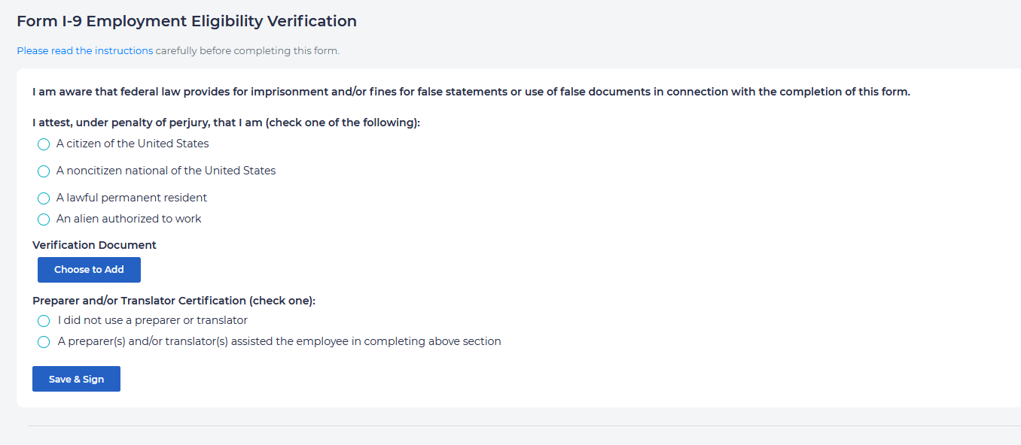The width and height of the screenshot is (1021, 445).
Task: Click the "I did not use a preparer" label
Action: (153, 320)
